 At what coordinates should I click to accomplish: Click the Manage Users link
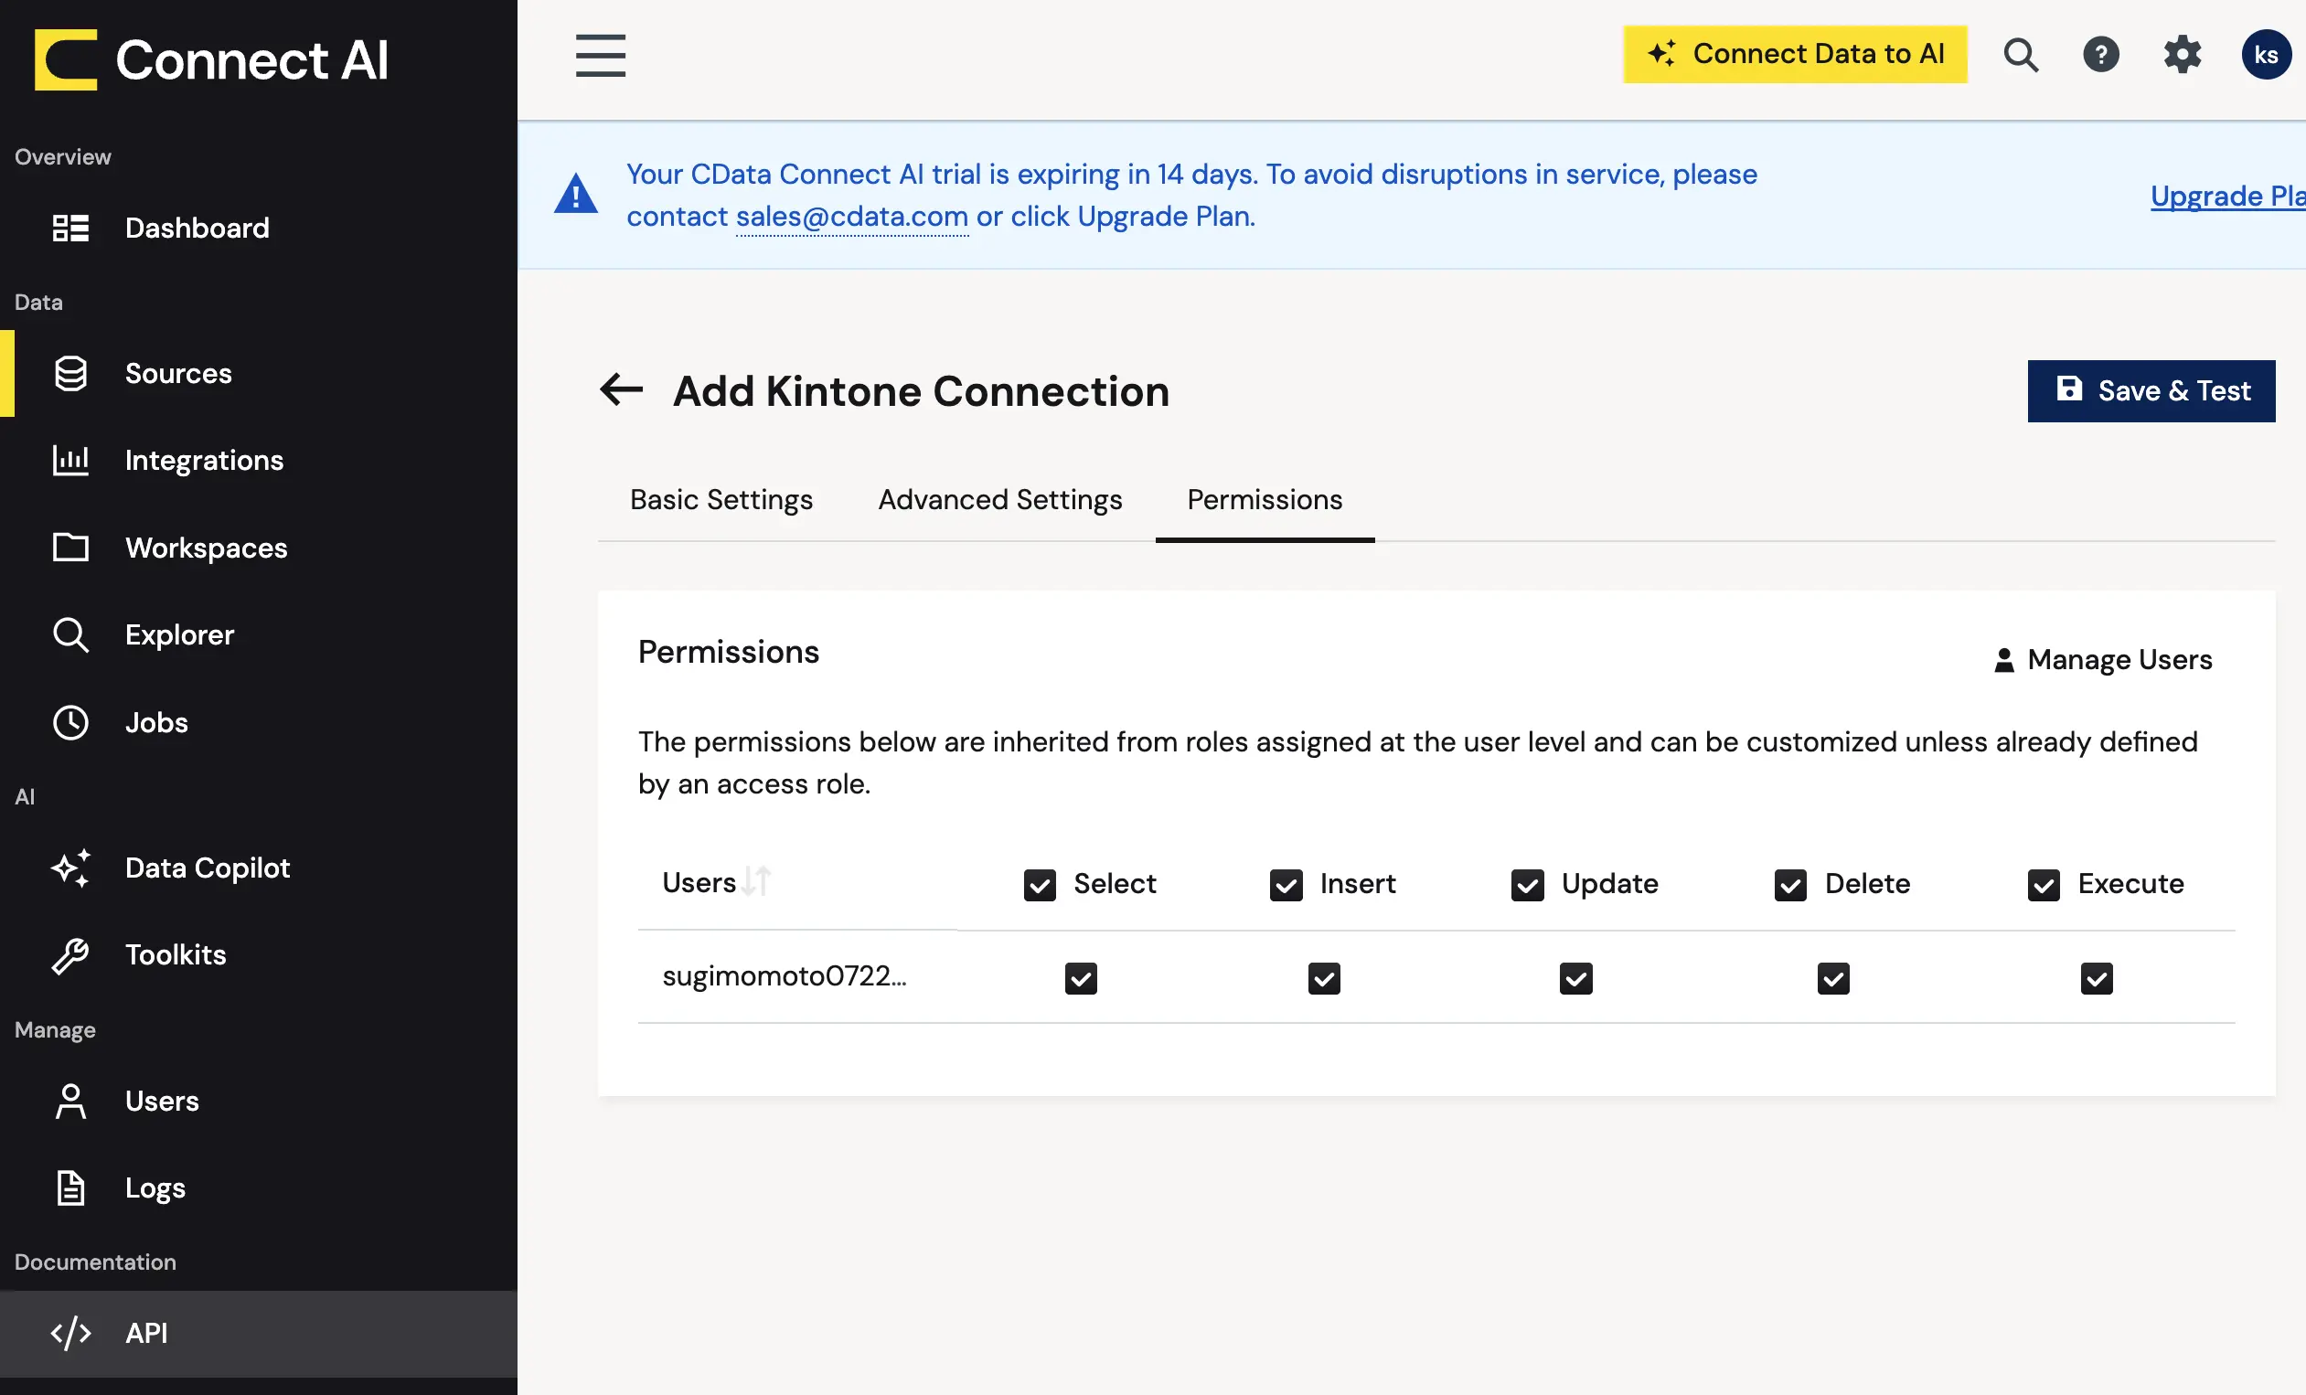pos(2102,660)
